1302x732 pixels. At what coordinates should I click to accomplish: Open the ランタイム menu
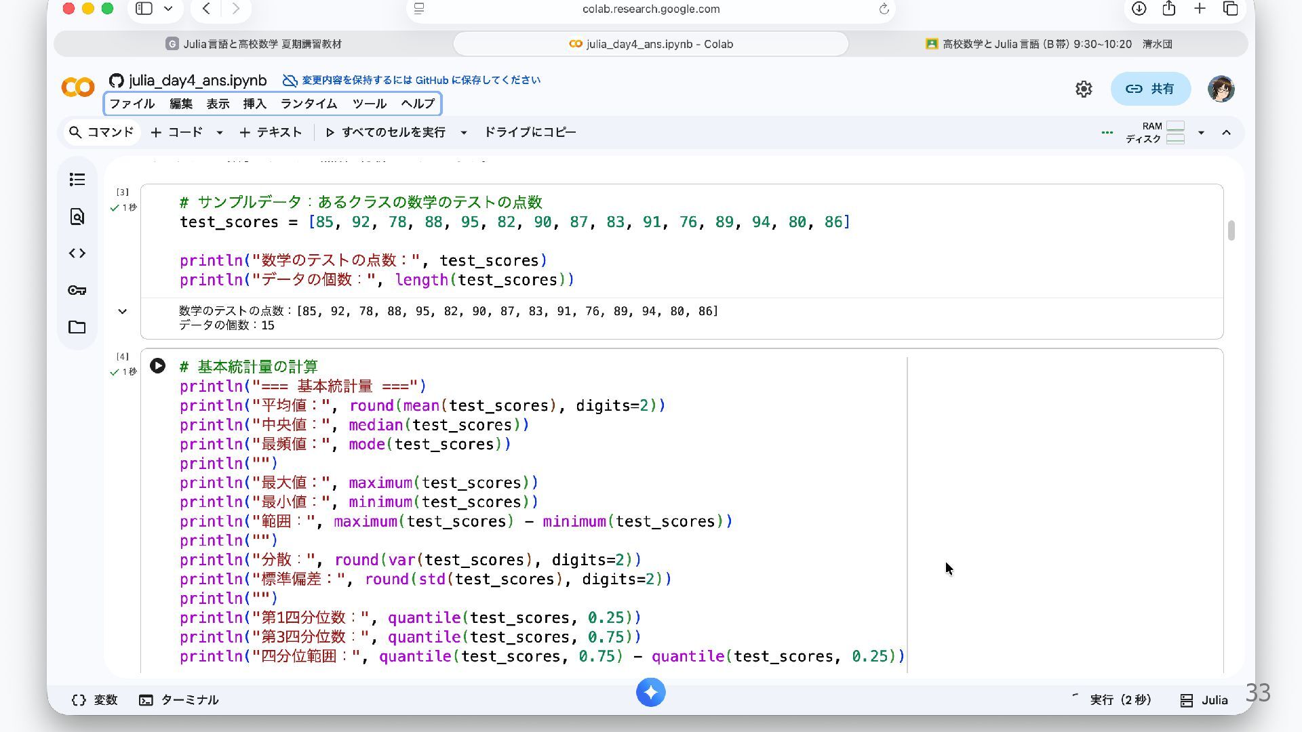(x=309, y=104)
